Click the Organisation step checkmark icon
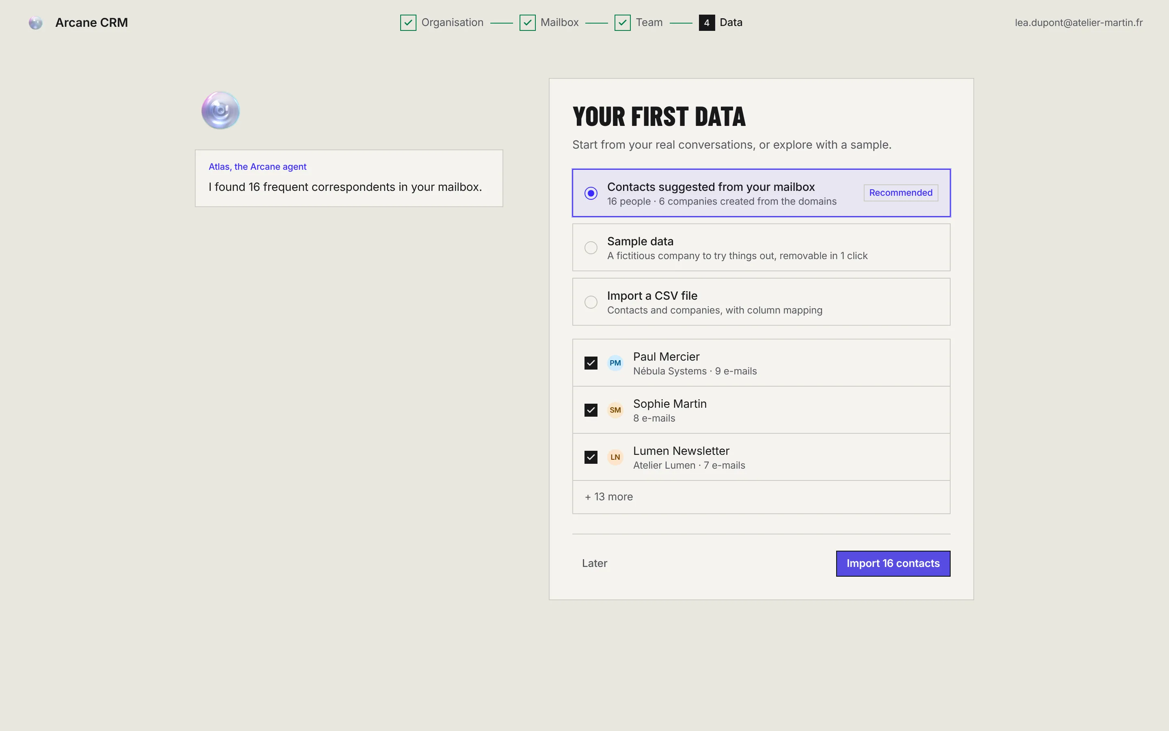Screen dimensions: 1169x731 tap(408, 23)
